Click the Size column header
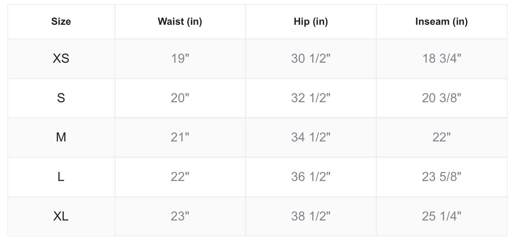521x240 pixels. [61, 21]
